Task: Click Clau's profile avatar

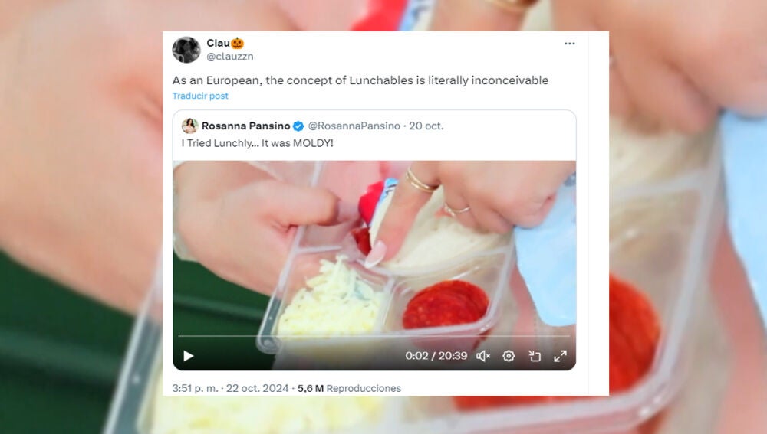Action: 186,50
